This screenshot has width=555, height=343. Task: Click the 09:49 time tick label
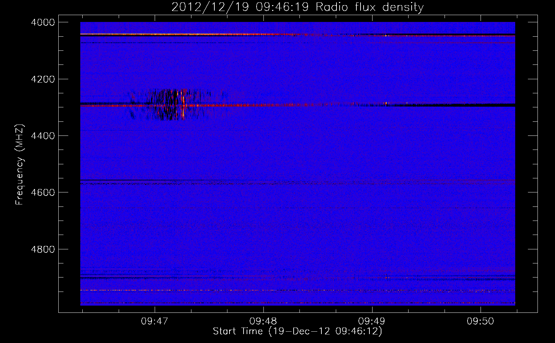372,321
